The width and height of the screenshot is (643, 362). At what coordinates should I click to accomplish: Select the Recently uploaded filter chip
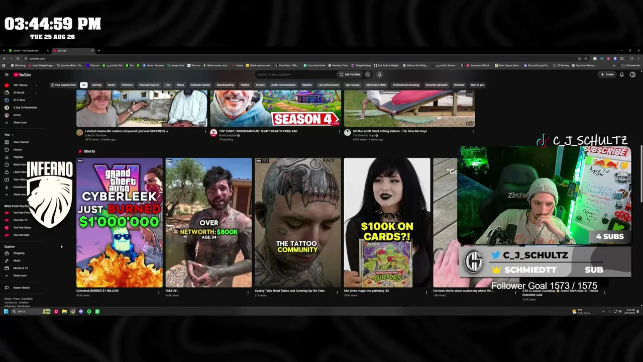pos(437,85)
